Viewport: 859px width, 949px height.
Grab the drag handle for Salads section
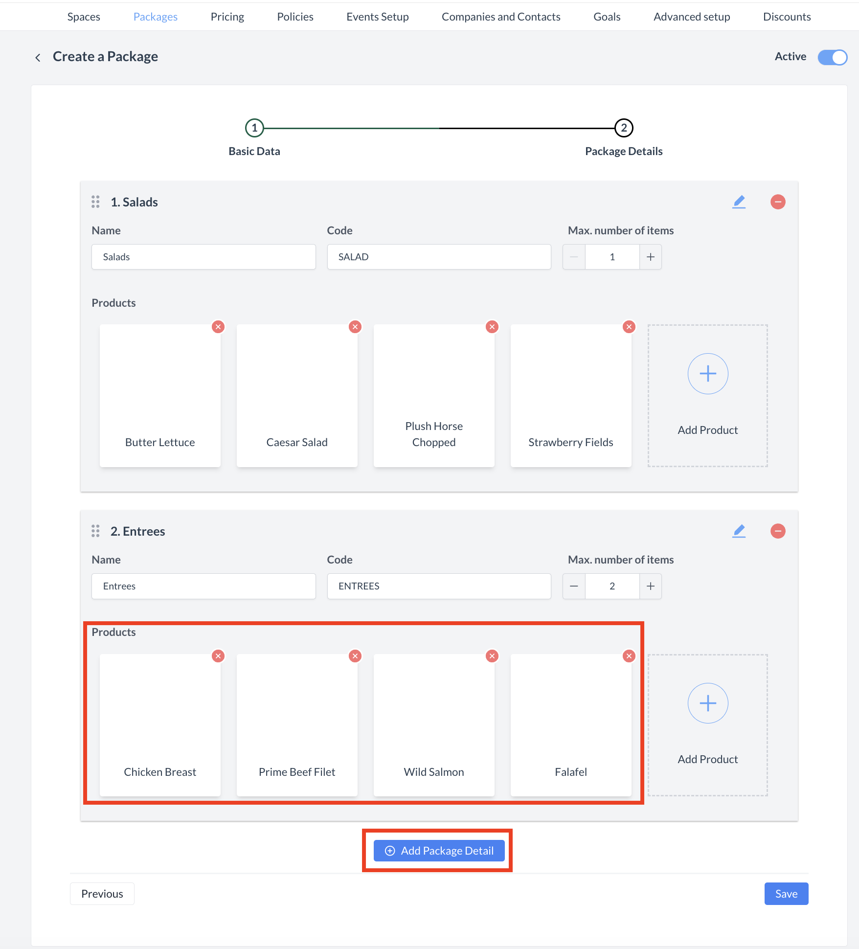(x=95, y=202)
